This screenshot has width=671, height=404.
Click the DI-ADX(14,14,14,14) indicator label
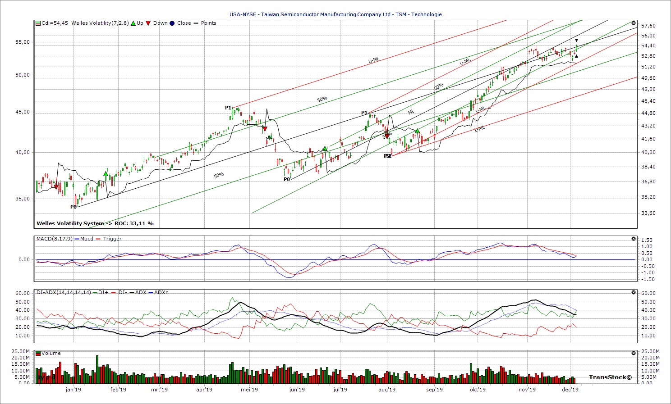(64, 292)
